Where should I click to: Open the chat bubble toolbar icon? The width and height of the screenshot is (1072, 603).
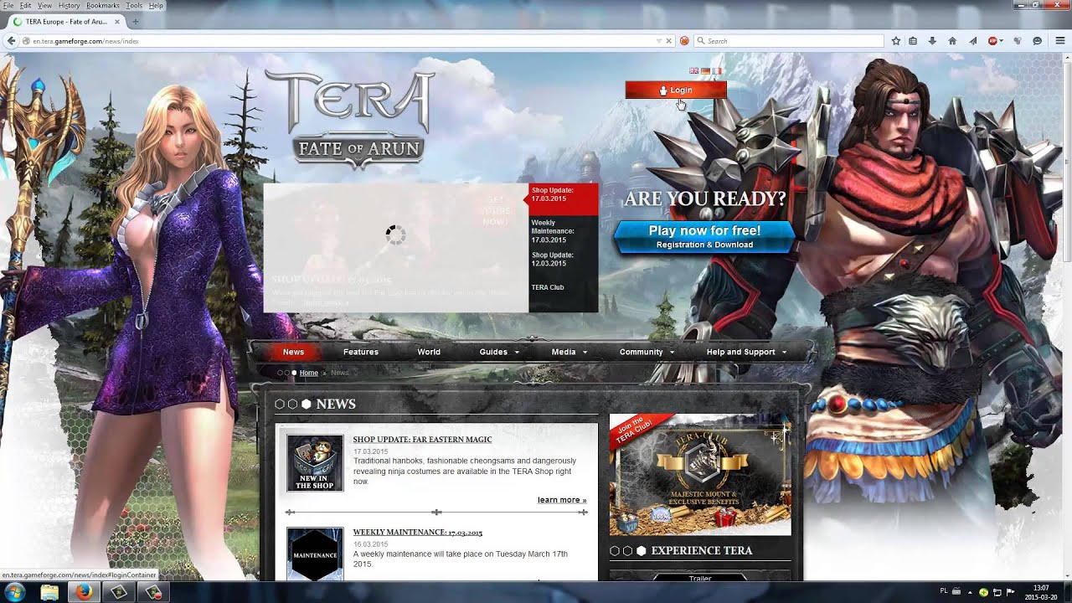tap(1037, 41)
